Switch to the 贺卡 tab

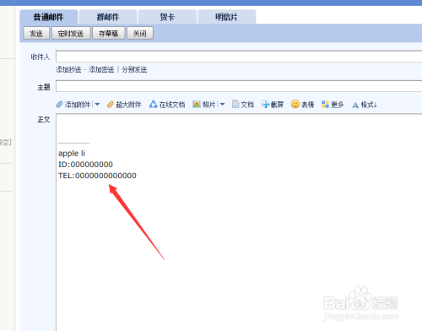pyautogui.click(x=167, y=17)
